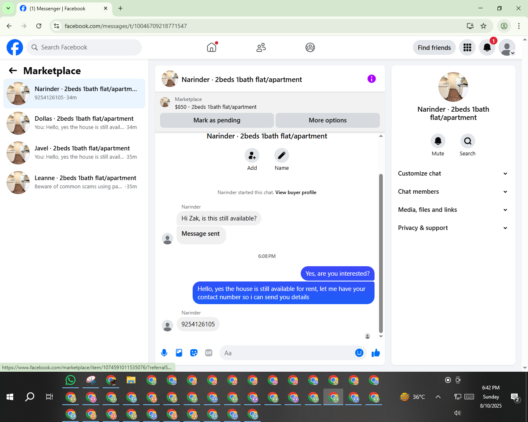This screenshot has width=528, height=422.
Task: Click the chat scrollbar down arrow
Action: point(381,336)
